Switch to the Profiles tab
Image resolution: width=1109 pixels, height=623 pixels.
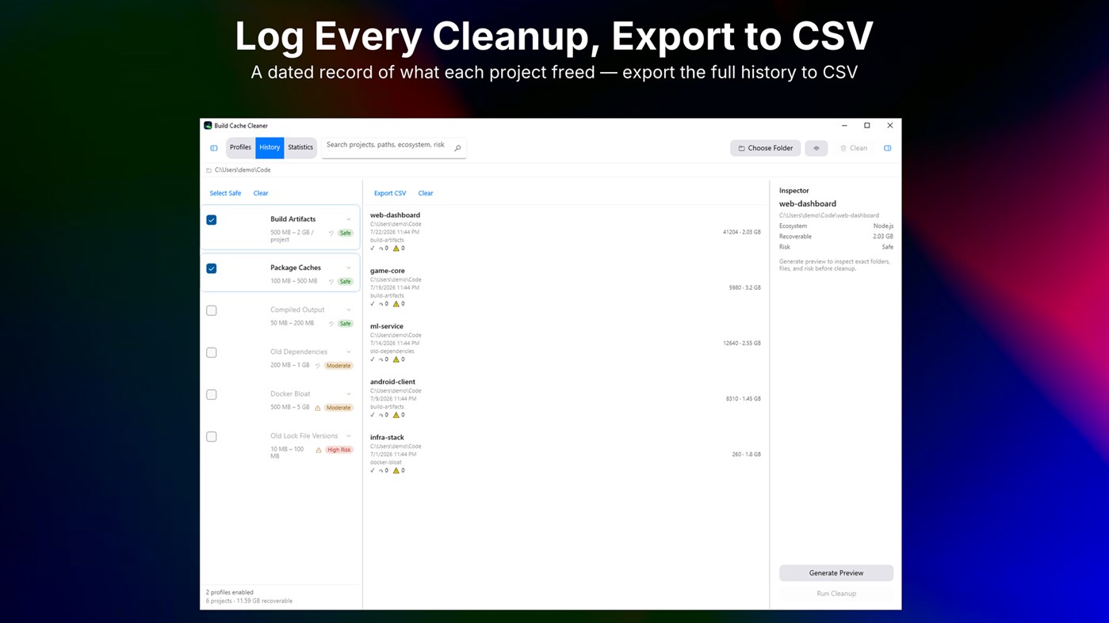tap(240, 147)
